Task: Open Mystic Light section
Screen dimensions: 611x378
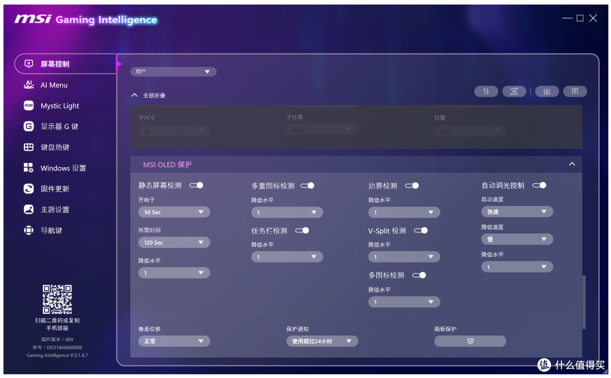Action: 59,106
